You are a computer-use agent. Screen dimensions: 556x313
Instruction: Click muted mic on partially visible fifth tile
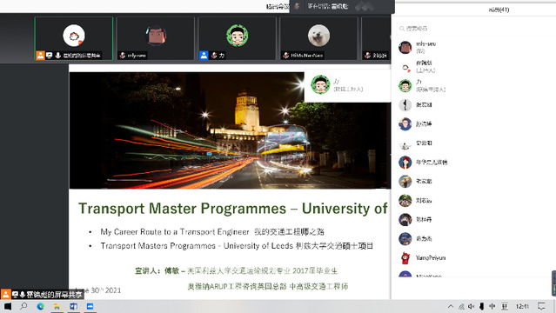click(367, 56)
